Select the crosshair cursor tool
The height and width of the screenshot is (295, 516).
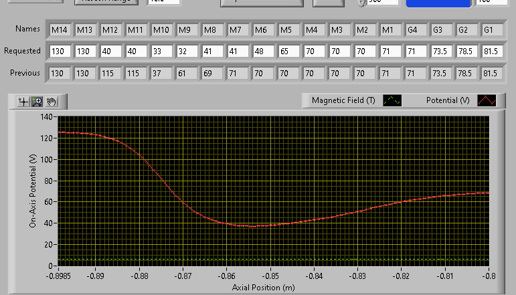tap(23, 102)
